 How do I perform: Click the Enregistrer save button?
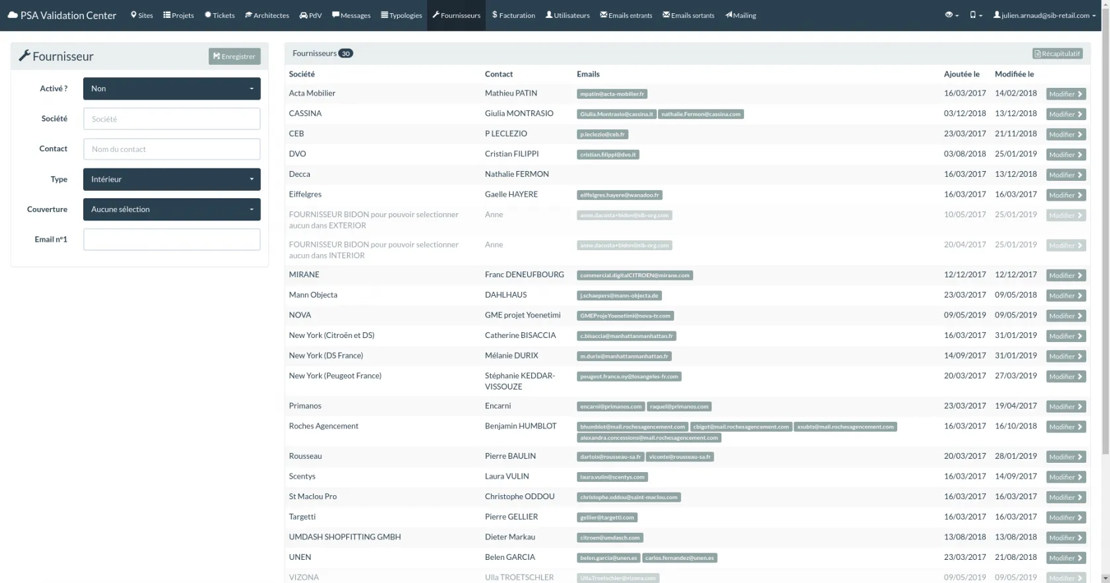[x=235, y=57]
